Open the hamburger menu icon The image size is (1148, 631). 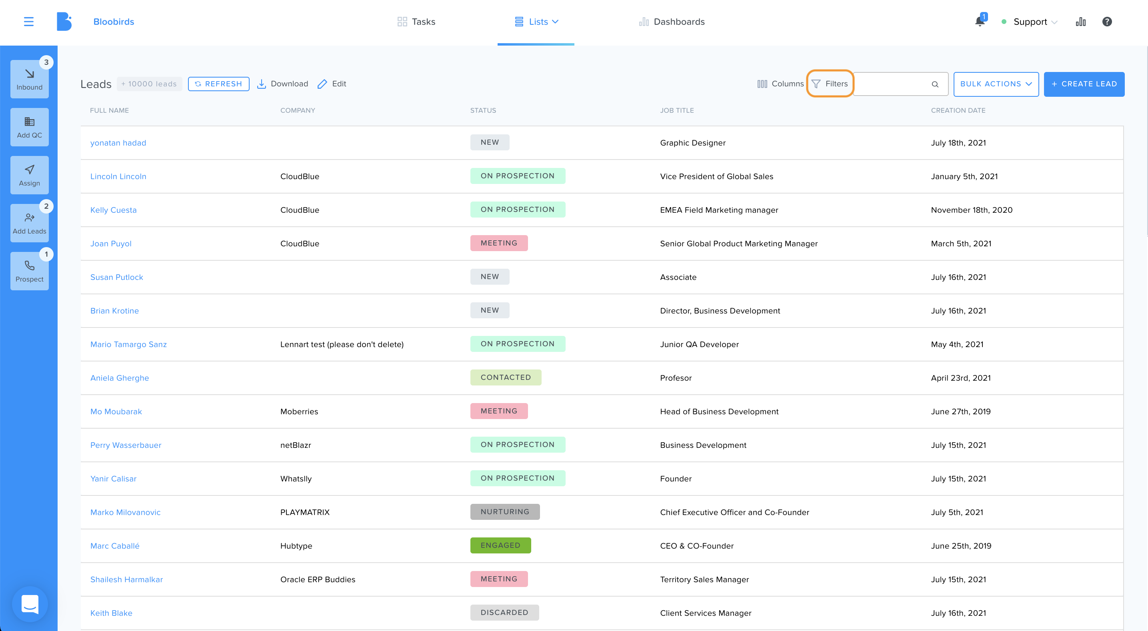coord(28,21)
